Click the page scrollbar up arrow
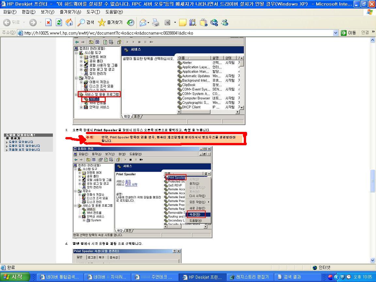Viewport: 376px width, 282px height. click(373, 40)
